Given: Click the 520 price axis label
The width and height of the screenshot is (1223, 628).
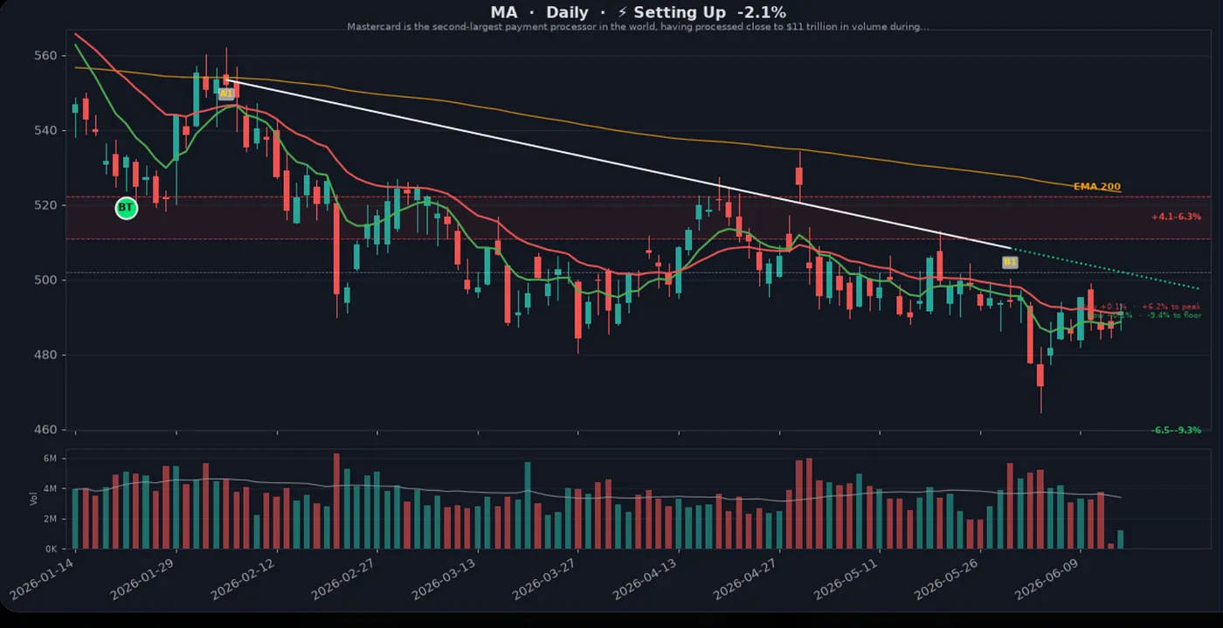Looking at the screenshot, I should point(45,205).
